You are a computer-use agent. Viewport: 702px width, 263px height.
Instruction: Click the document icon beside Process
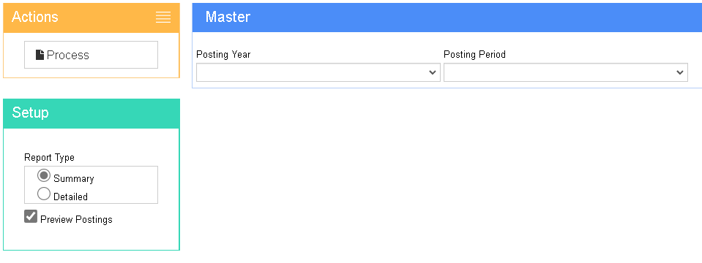[40, 55]
